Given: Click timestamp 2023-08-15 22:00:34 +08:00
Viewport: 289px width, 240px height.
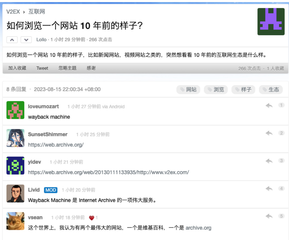Looking at the screenshot, I should 67,89.
